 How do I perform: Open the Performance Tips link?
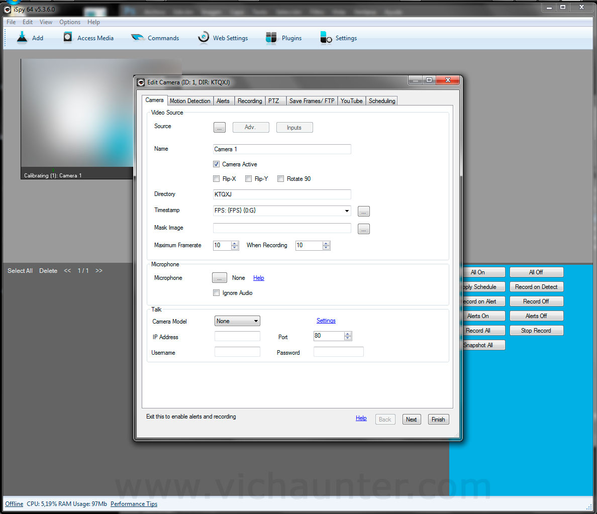pos(134,504)
